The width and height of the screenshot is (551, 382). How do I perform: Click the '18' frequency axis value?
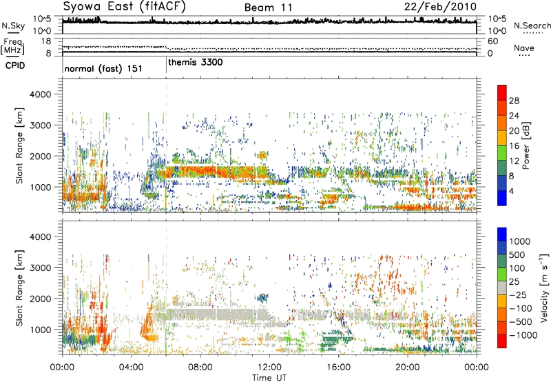pos(46,41)
